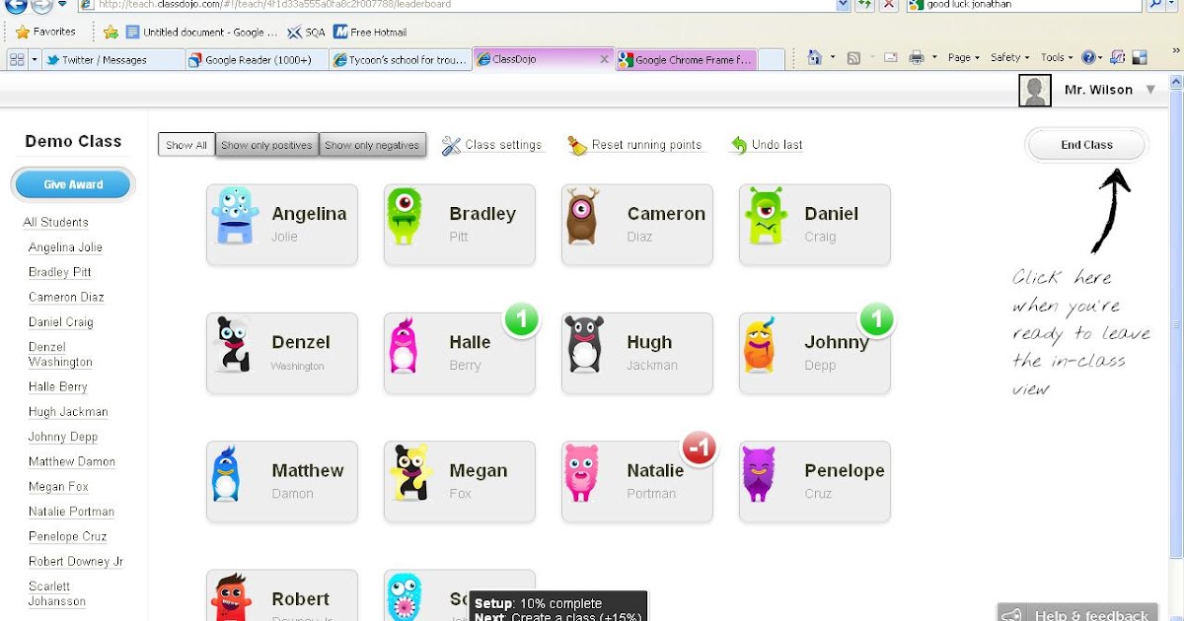This screenshot has width=1184, height=621.
Task: Expand the address bar history dropdown
Action: [843, 5]
